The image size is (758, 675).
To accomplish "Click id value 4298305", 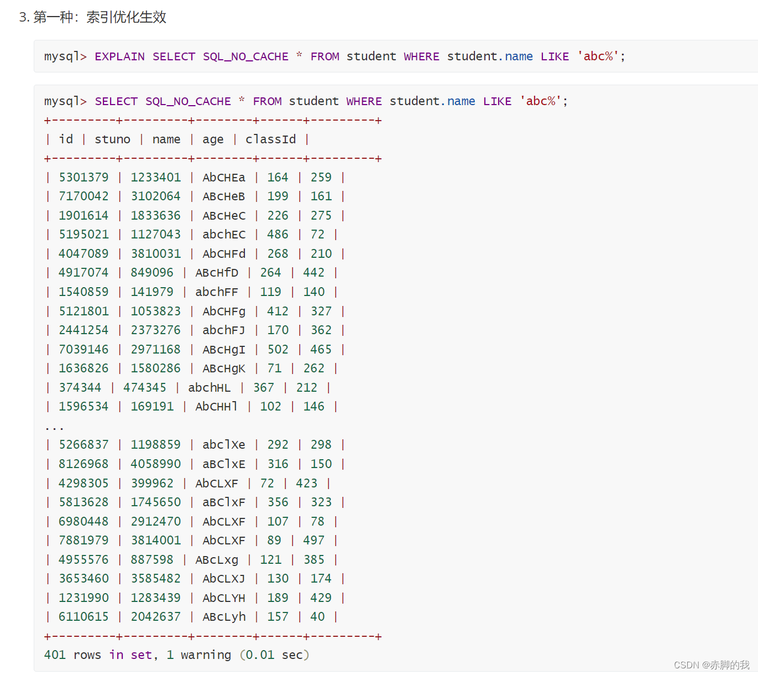I will [83, 484].
